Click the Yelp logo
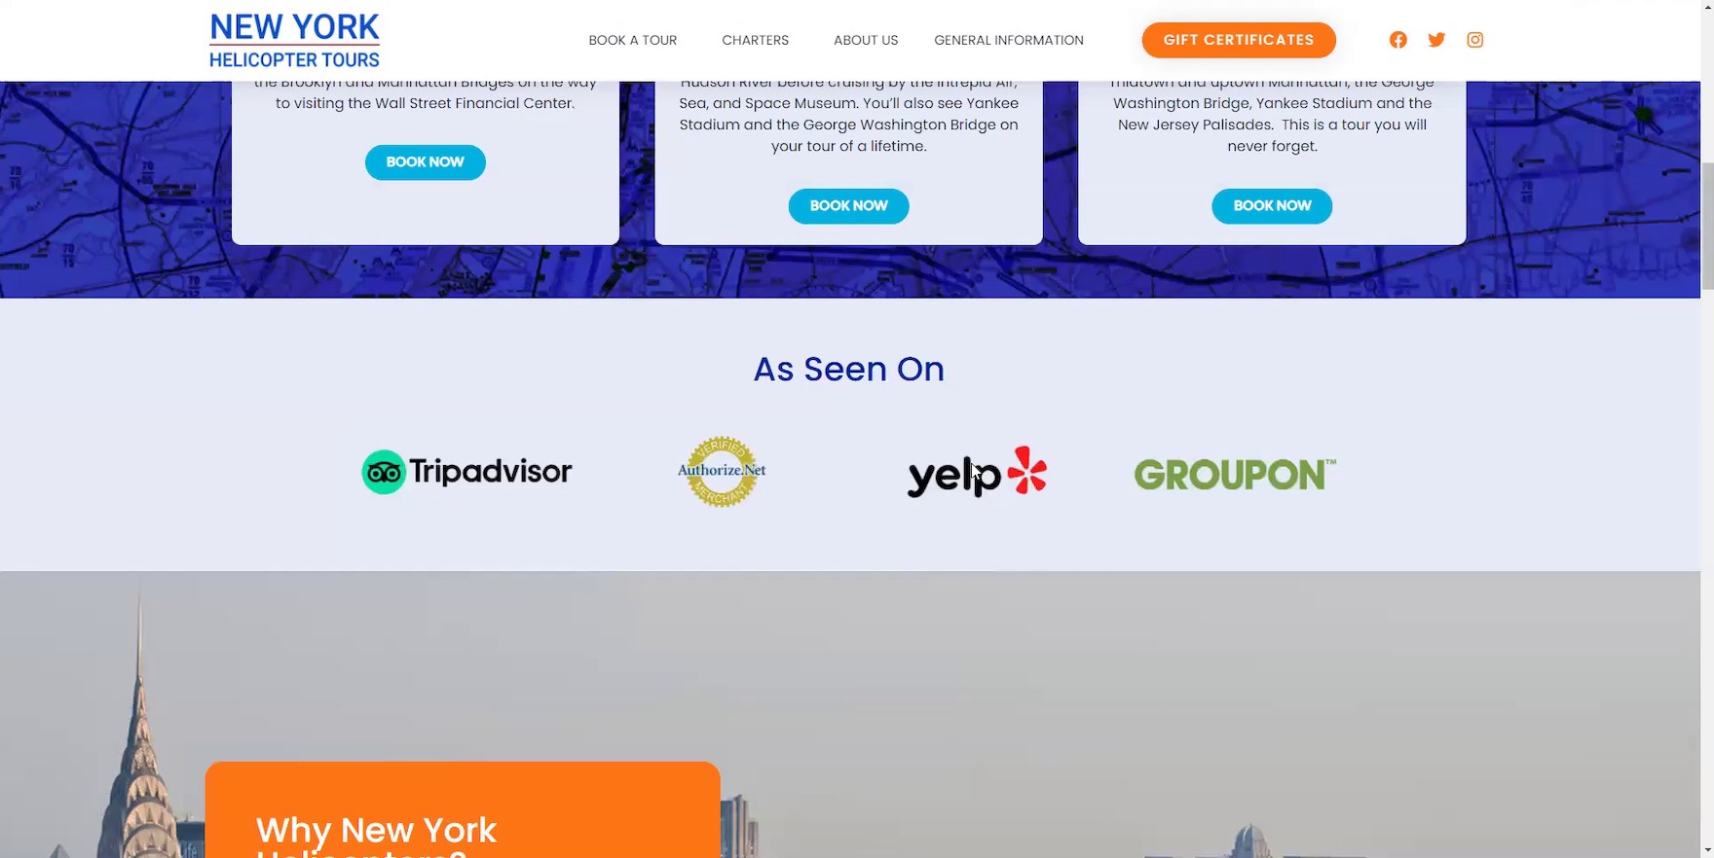Viewport: 1714px width, 858px height. point(977,472)
